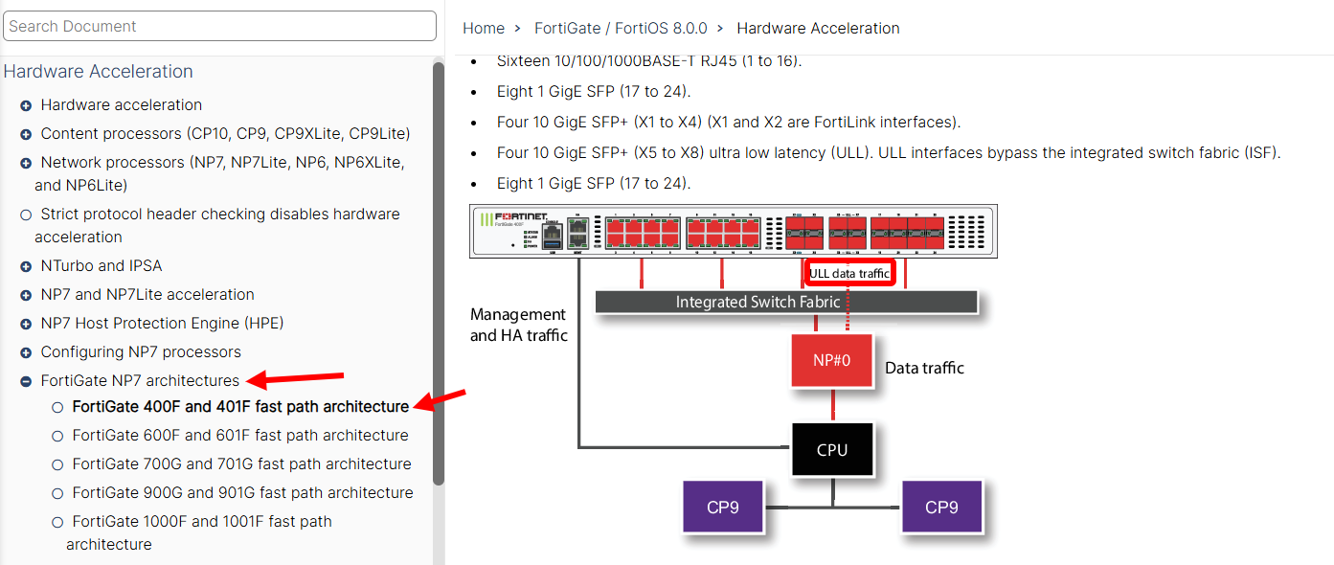
Task: Click the bullet icon beside FortiGate 700G and 701G
Action: 57,464
